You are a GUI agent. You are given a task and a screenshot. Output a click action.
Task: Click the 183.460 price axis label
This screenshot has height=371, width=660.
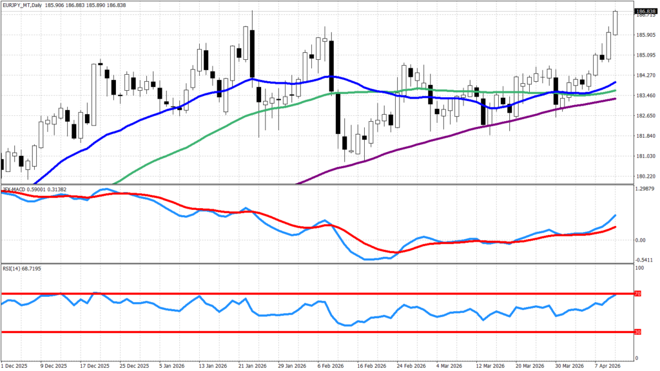645,95
